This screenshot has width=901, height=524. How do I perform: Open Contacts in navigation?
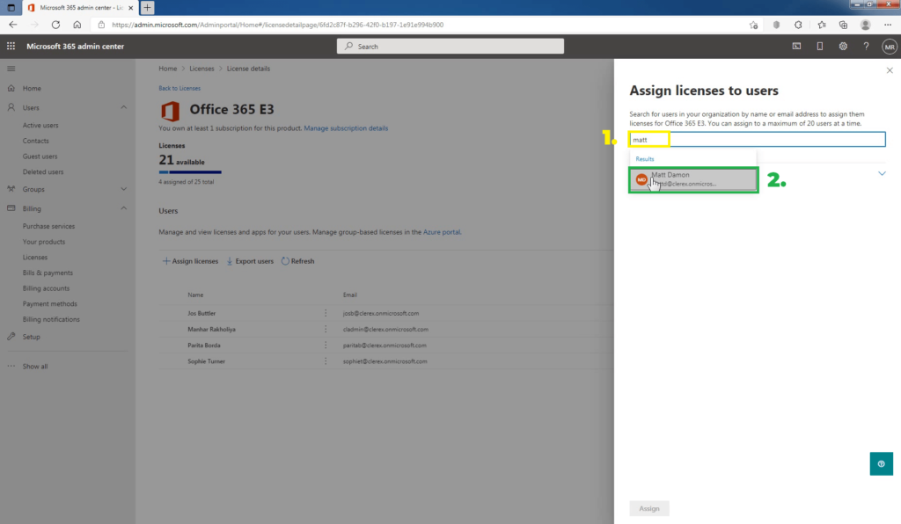coord(35,141)
